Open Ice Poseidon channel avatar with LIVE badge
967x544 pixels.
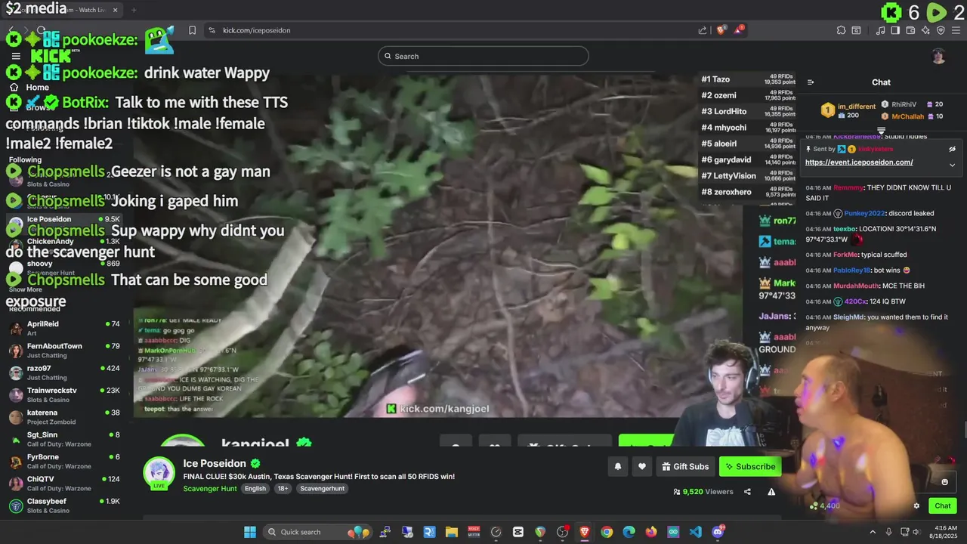pyautogui.click(x=159, y=474)
